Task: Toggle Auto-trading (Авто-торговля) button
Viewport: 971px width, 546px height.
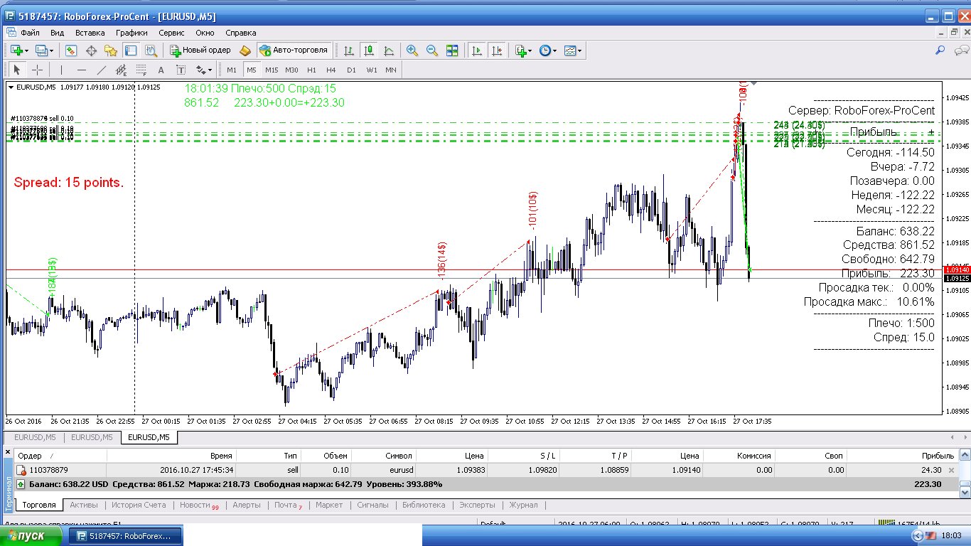Action: coord(294,50)
